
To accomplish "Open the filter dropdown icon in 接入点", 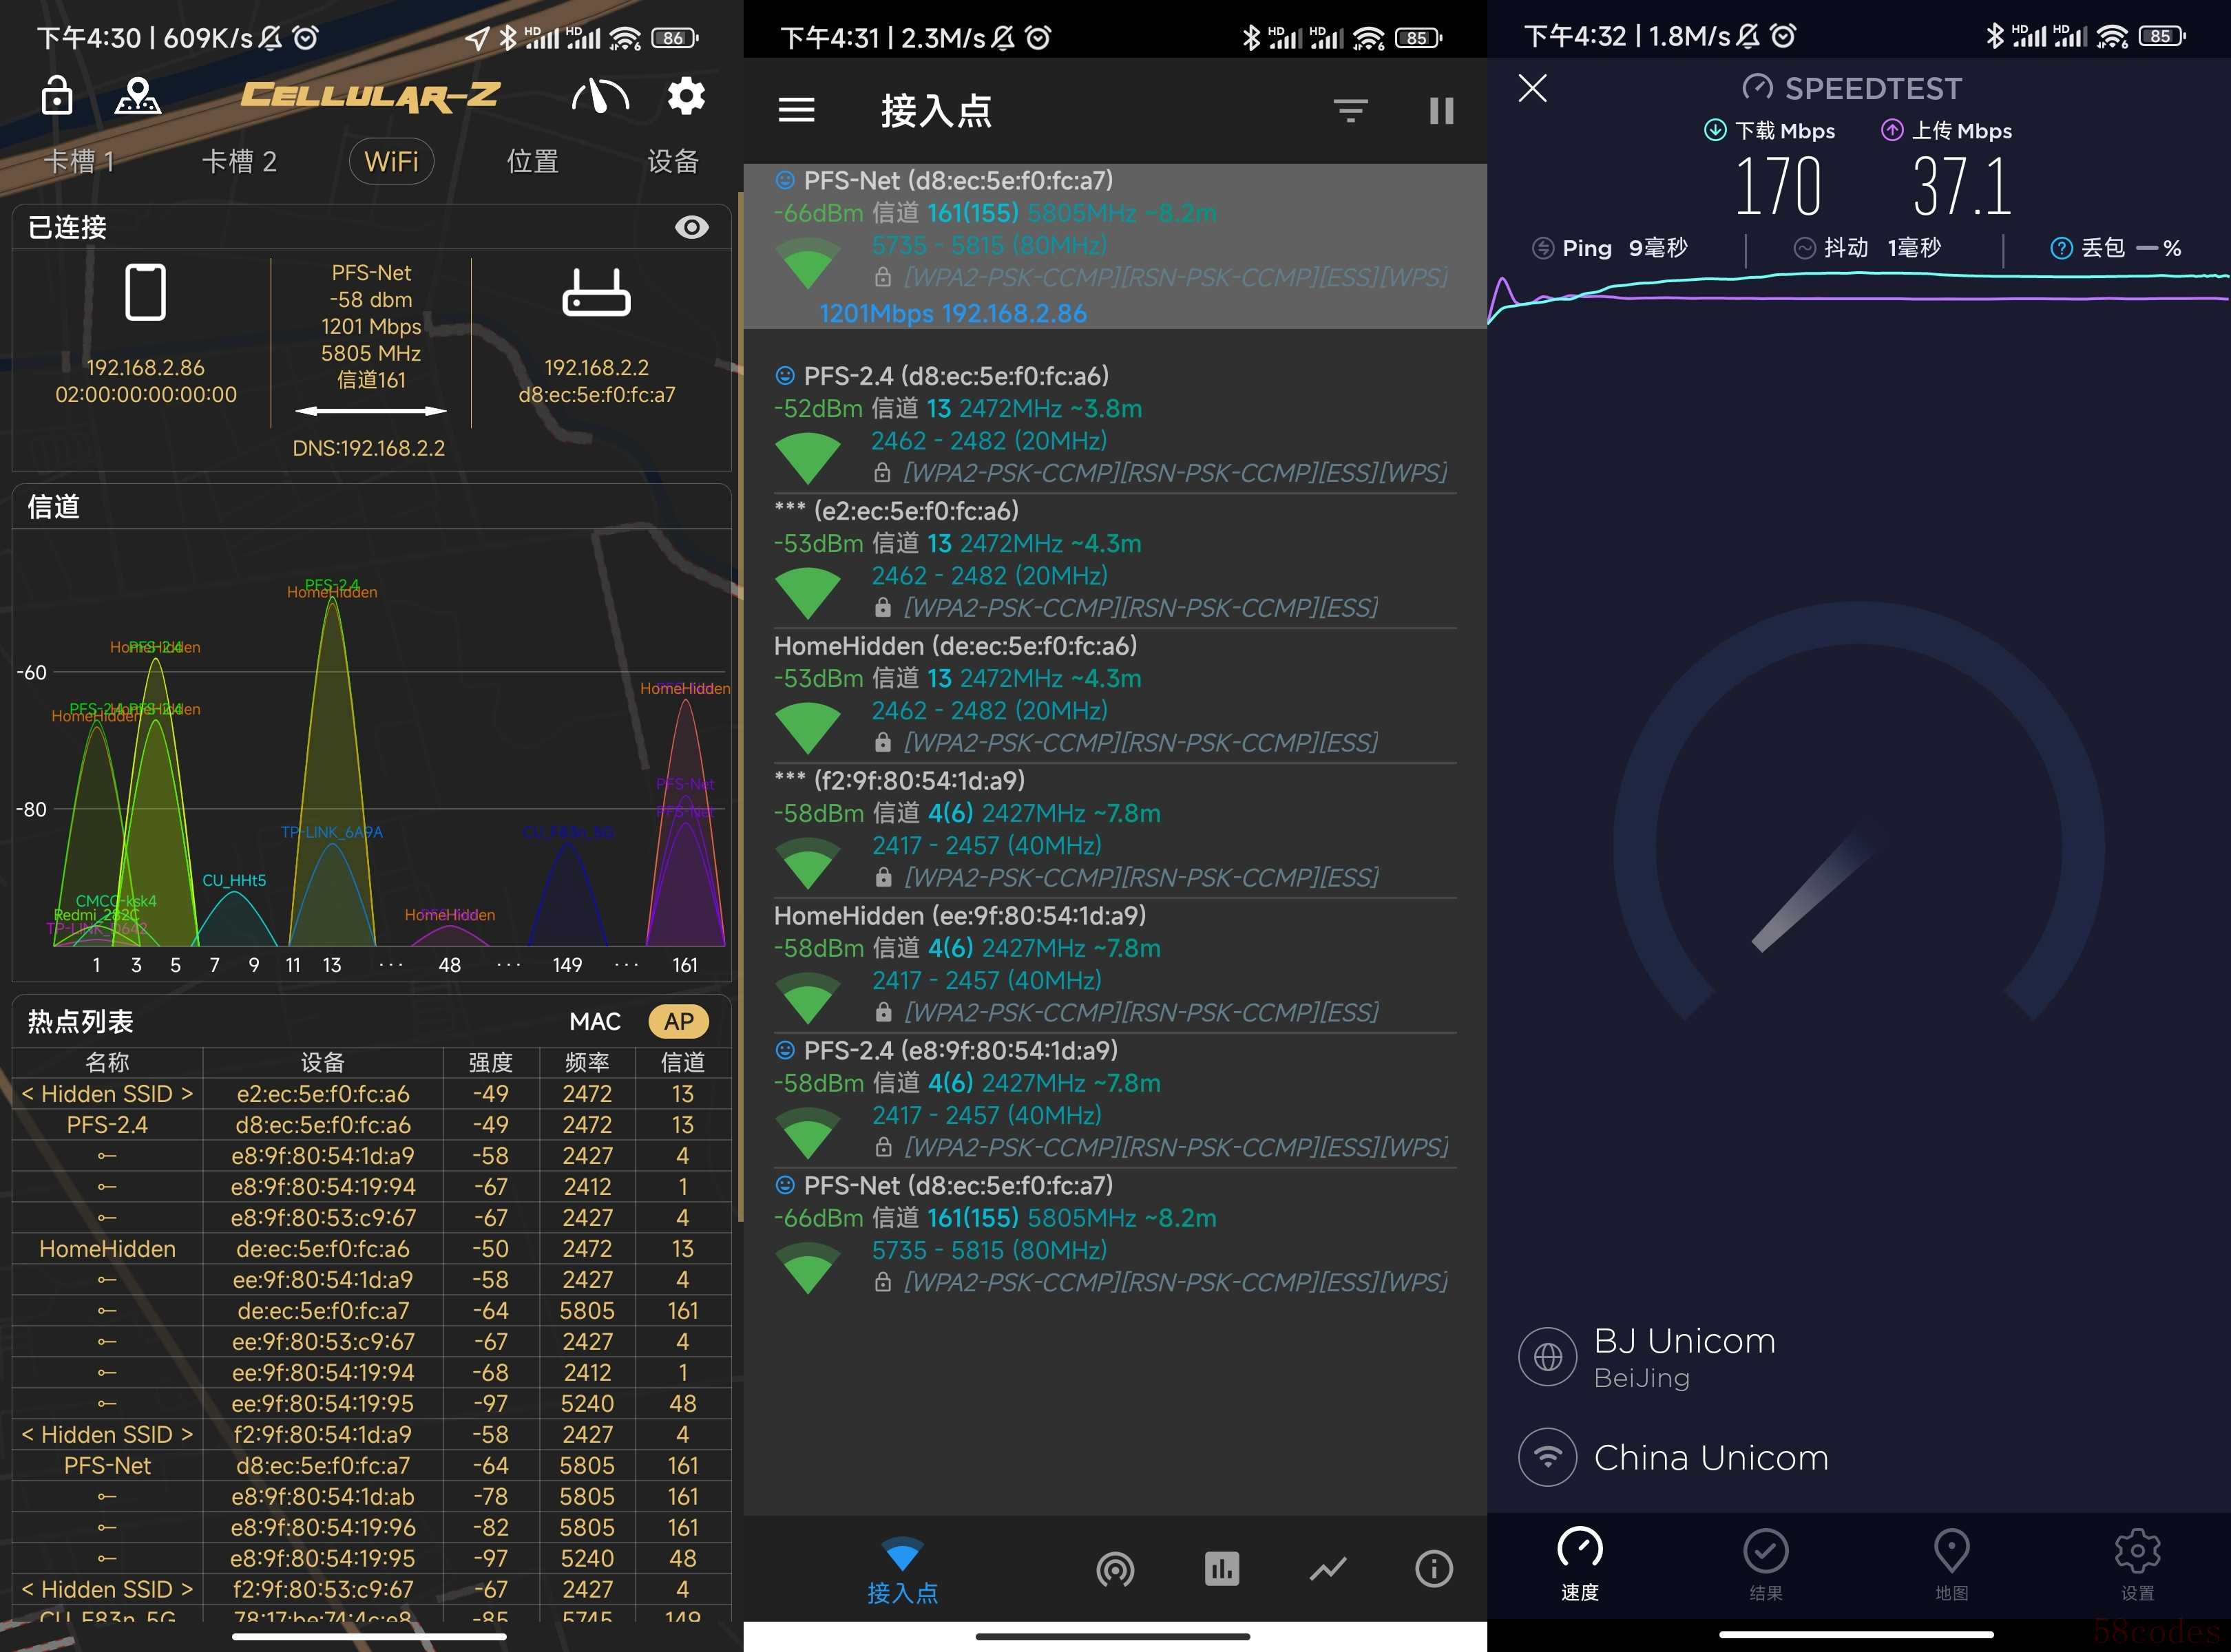I will click(1350, 110).
